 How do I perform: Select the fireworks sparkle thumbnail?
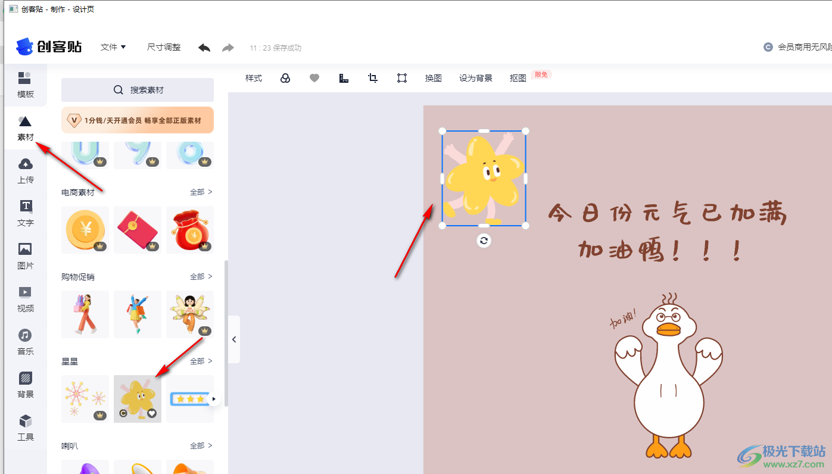coord(85,399)
